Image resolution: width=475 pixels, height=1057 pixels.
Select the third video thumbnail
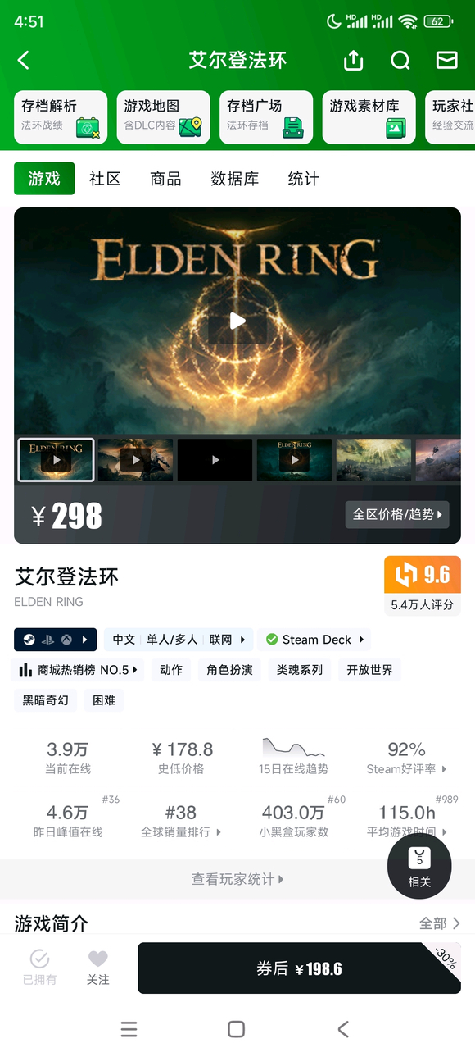(215, 460)
